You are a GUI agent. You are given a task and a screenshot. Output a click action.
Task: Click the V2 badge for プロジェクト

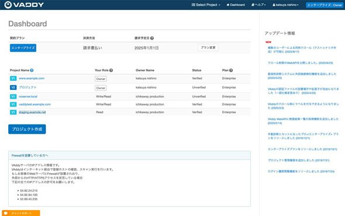click(13, 88)
